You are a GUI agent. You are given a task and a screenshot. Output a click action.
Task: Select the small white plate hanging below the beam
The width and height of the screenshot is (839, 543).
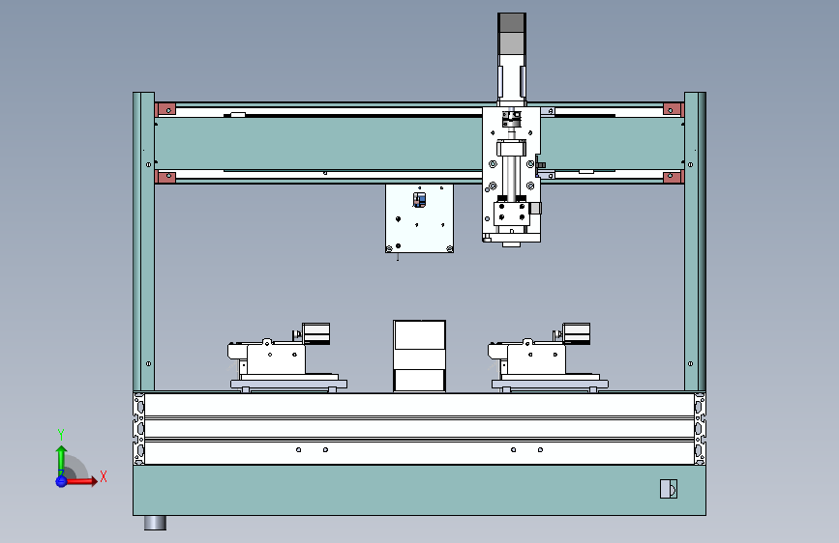(420, 218)
